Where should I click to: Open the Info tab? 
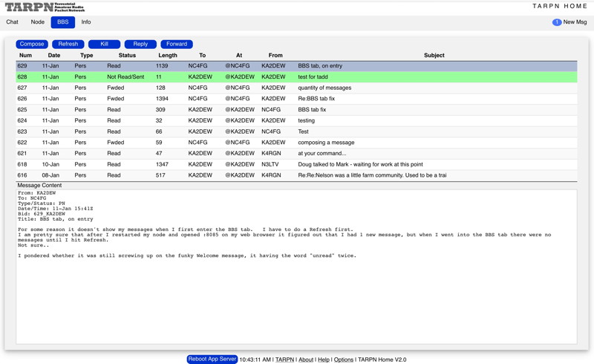coord(86,22)
